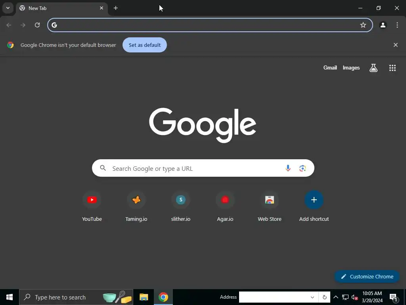Viewport: 406px width, 305px height.
Task: Open the clock showing 10:05 AM
Action: point(372,297)
